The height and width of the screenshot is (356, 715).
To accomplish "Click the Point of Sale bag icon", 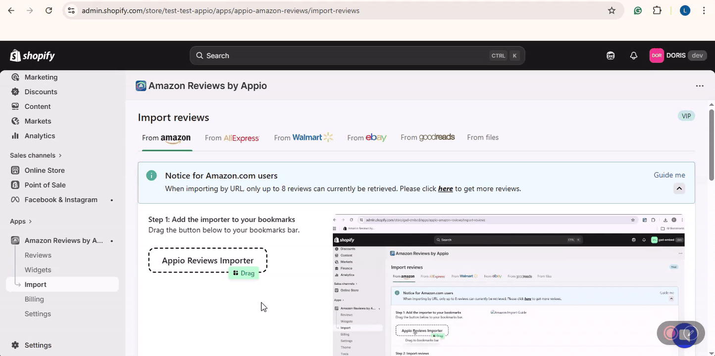I will 15,185.
